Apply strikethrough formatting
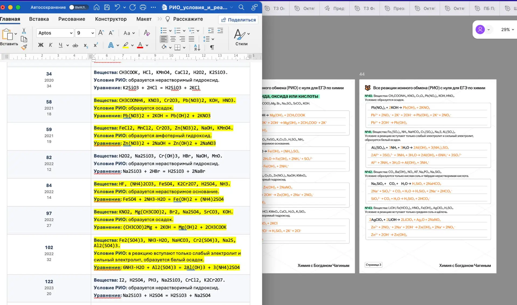 75,45
